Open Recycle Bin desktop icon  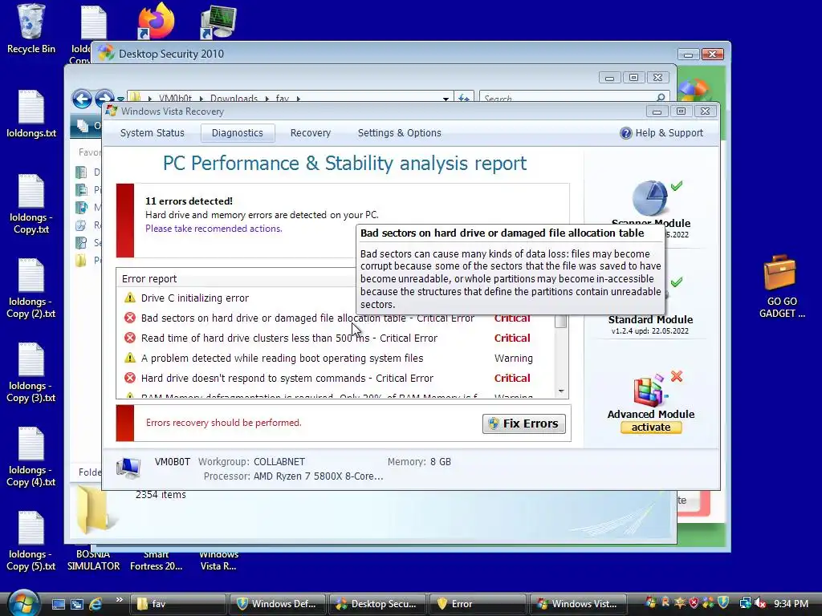click(31, 29)
